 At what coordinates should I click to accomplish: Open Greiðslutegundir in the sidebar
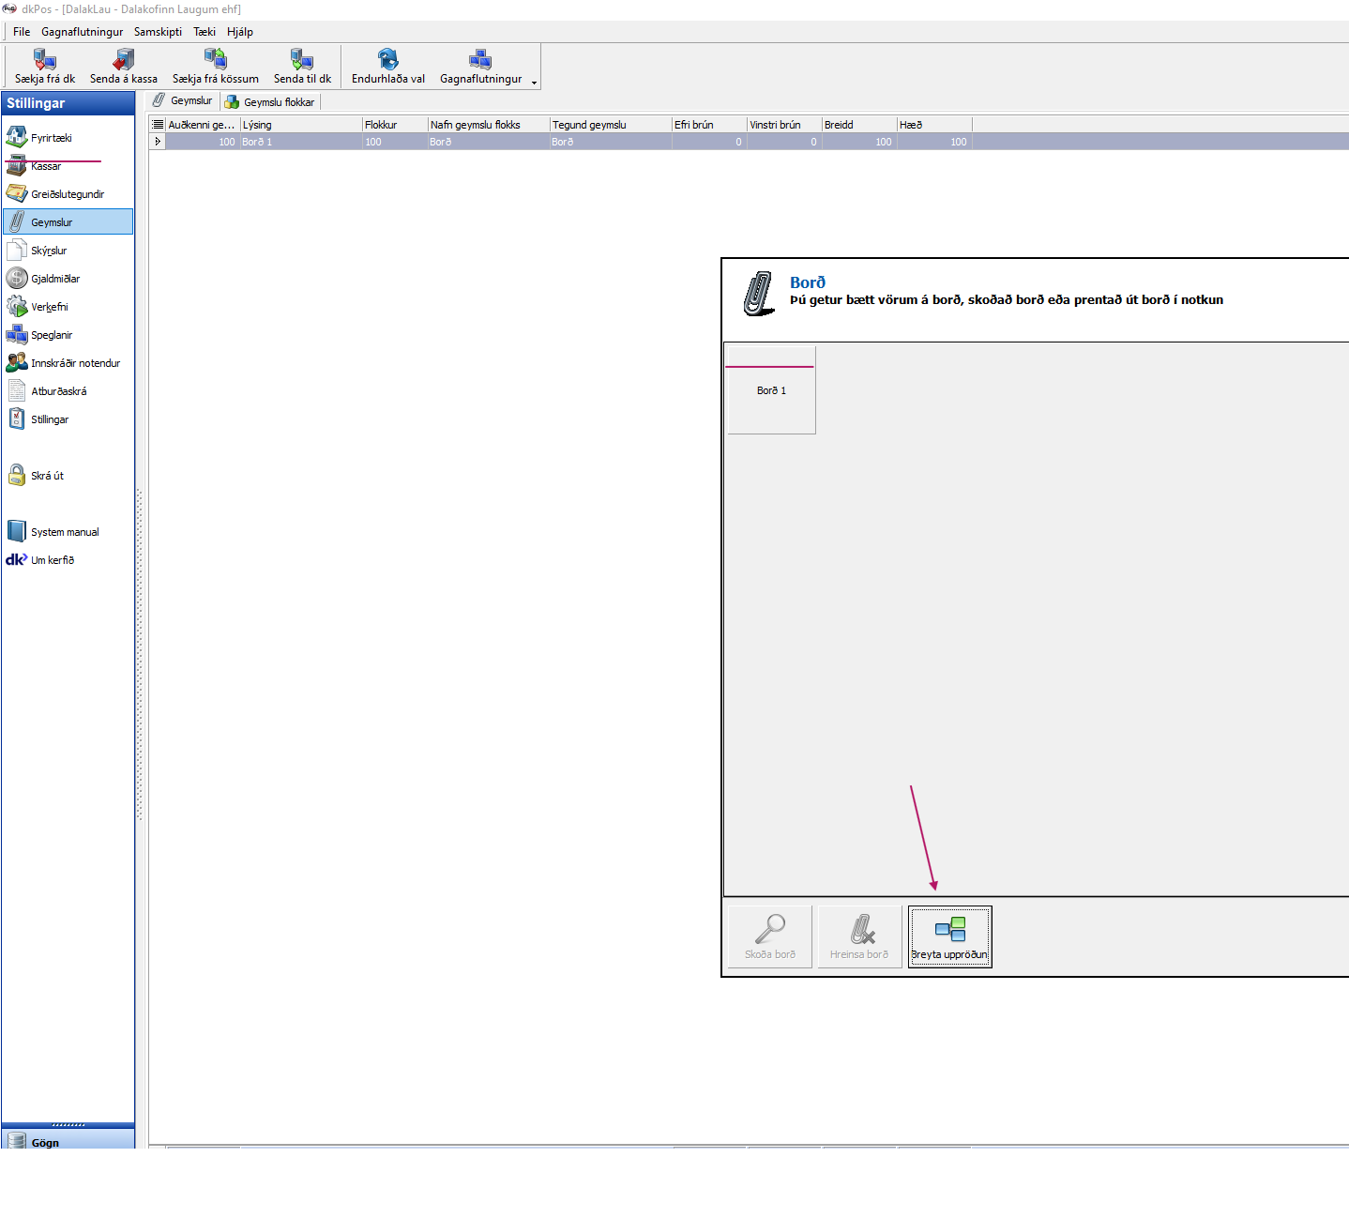tap(68, 194)
